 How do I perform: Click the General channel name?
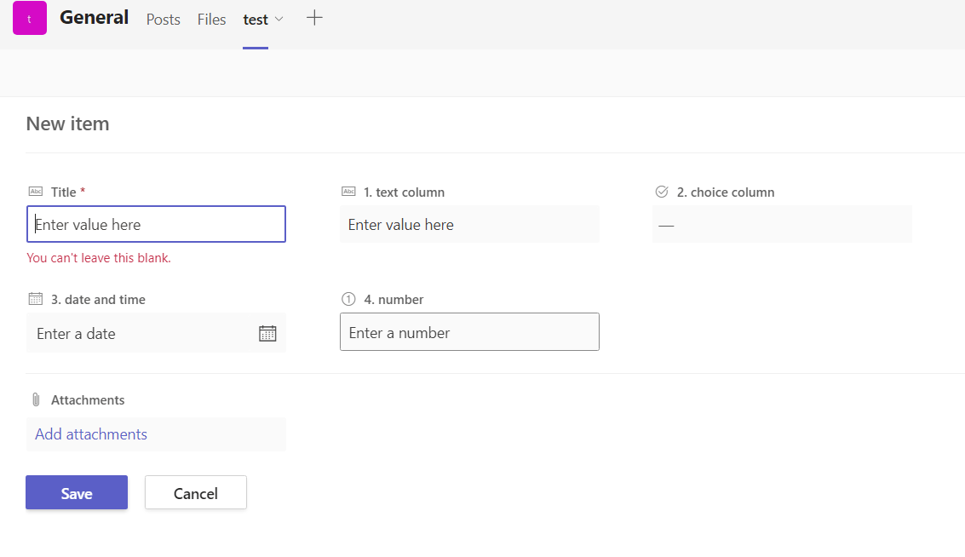point(95,17)
